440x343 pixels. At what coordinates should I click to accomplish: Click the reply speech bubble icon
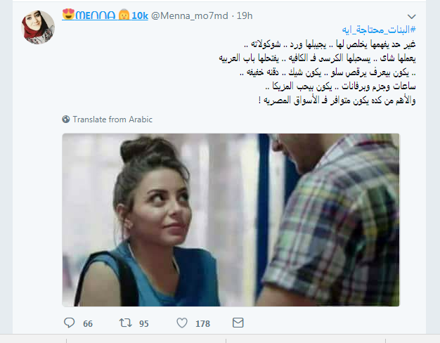pos(69,323)
